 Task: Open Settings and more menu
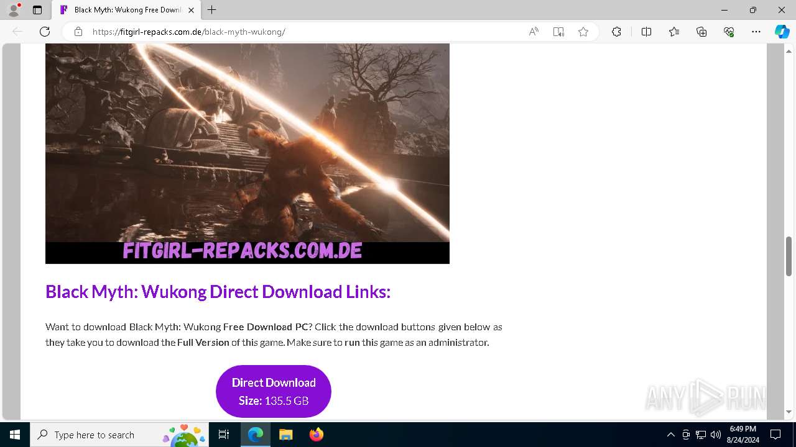pyautogui.click(x=756, y=32)
